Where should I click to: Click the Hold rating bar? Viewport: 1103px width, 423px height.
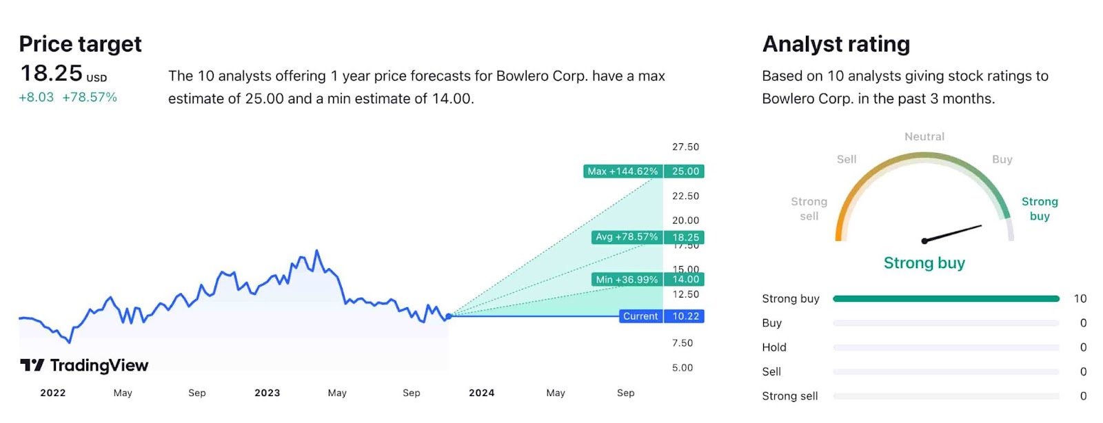coord(945,347)
